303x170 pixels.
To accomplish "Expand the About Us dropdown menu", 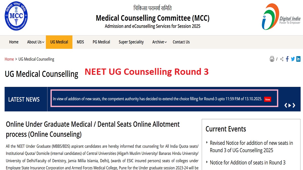I will click(x=36, y=42).
